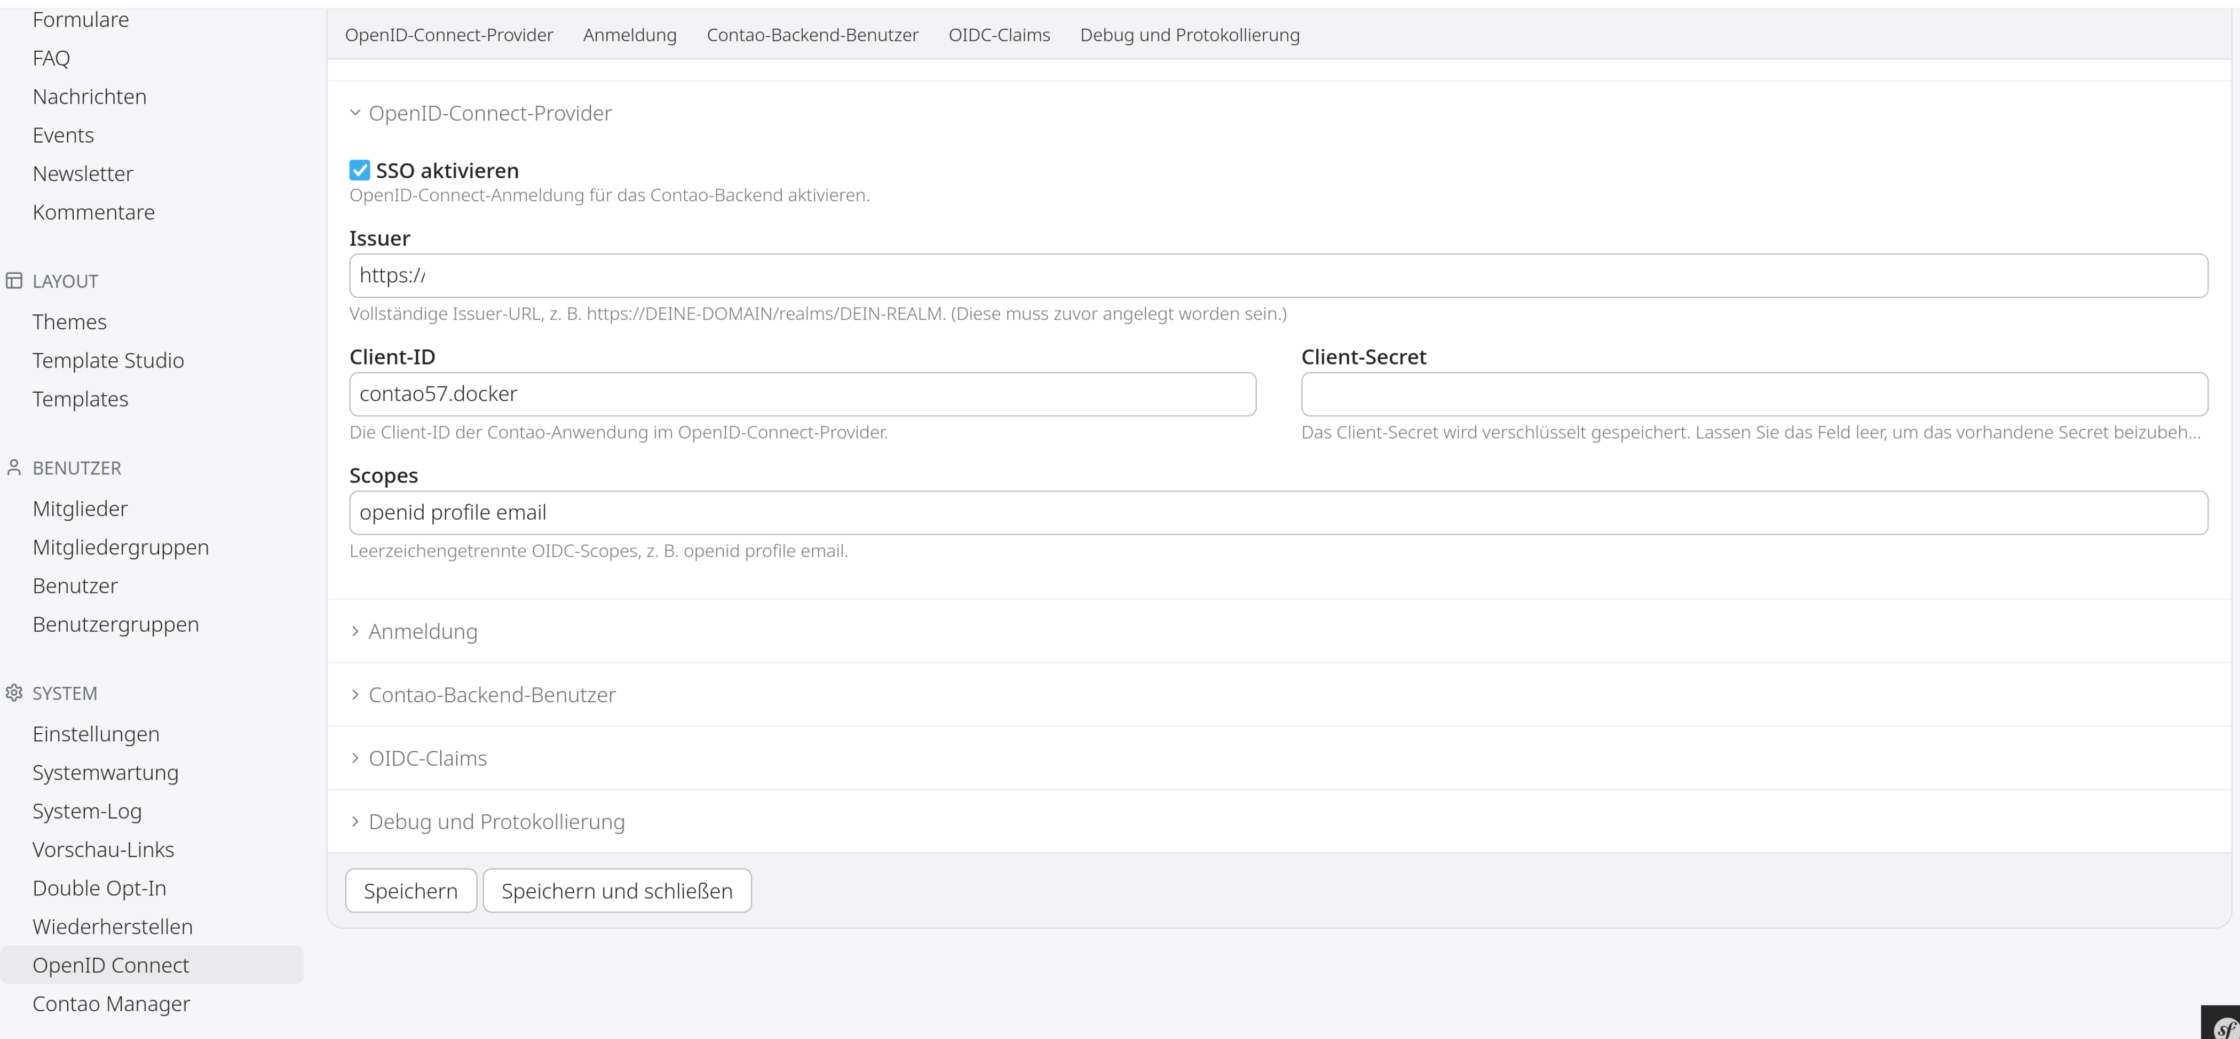Click the Client-Secret field label

(1364, 356)
